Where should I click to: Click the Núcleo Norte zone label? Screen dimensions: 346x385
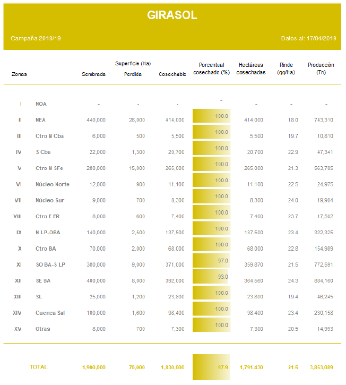click(52, 184)
